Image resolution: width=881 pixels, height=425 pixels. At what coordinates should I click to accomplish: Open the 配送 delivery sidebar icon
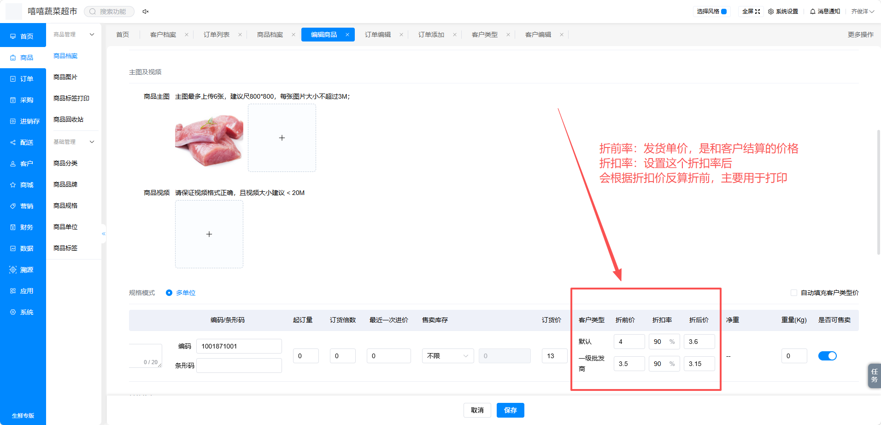(x=13, y=142)
